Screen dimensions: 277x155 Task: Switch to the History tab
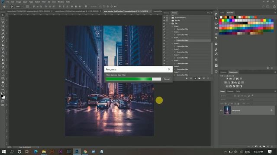click(x=166, y=13)
